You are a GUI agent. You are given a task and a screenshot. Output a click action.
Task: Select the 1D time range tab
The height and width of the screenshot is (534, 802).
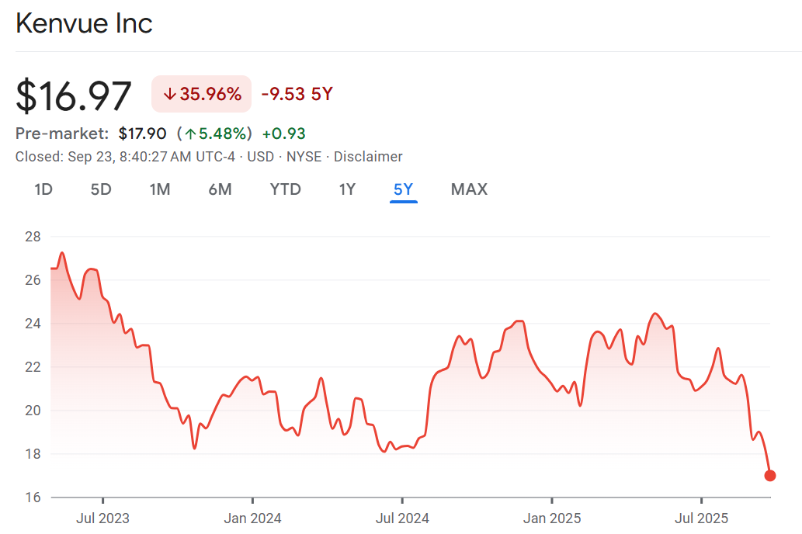pyautogui.click(x=43, y=189)
